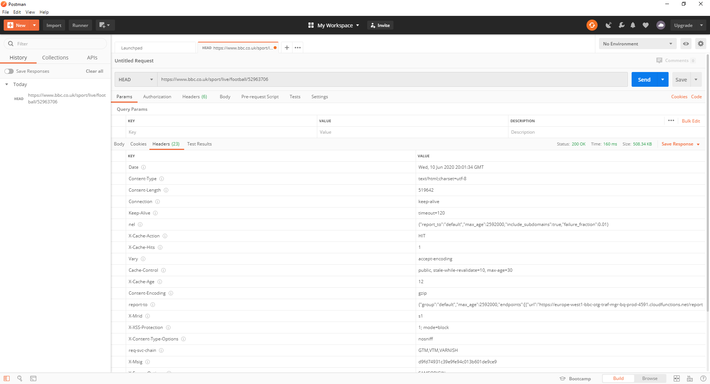Open the keyboard shortcuts icon
This screenshot has width=710, height=384.
coord(690,378)
